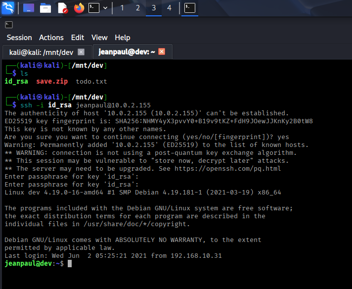Open the Help menu

pos(123,38)
